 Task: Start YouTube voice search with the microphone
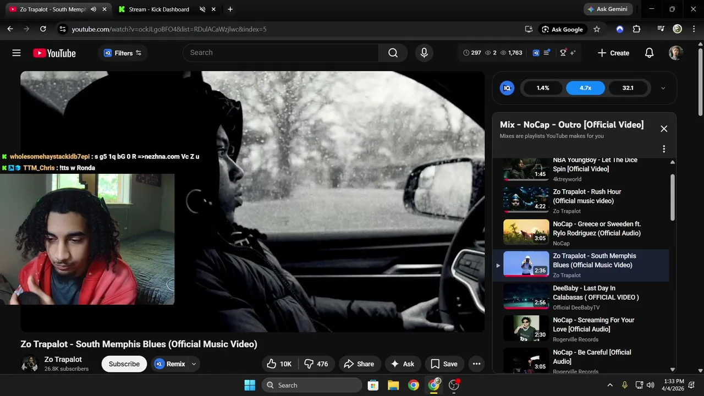coord(424,53)
